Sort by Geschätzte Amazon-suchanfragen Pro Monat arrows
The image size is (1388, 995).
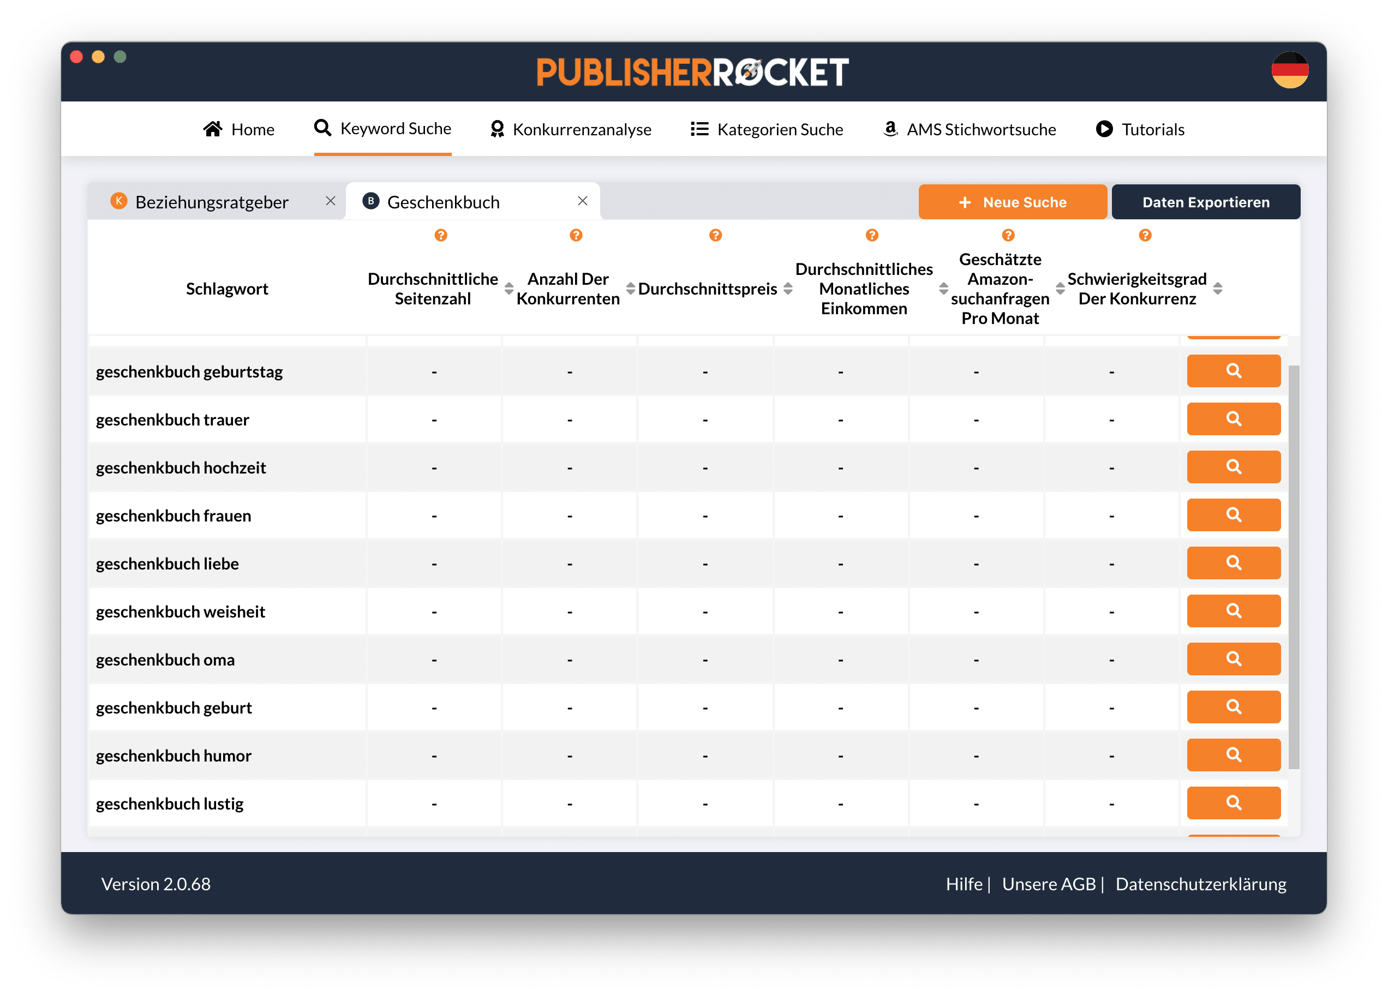pyautogui.click(x=1060, y=289)
